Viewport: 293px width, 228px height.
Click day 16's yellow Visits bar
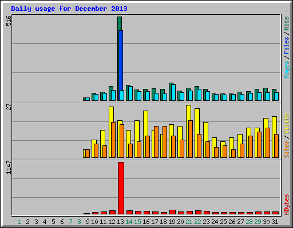pos(145,123)
